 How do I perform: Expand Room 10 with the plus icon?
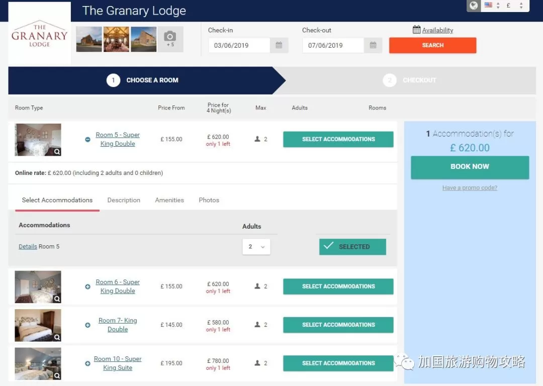[87, 363]
